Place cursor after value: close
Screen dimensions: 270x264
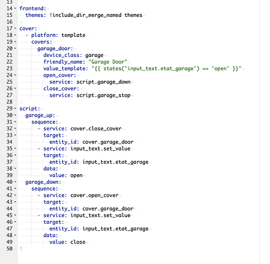pyautogui.click(x=85, y=242)
